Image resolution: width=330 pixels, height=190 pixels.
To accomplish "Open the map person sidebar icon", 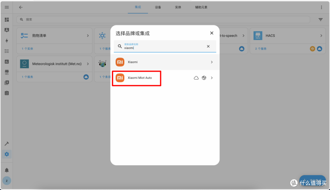I will pyautogui.click(x=7, y=30).
